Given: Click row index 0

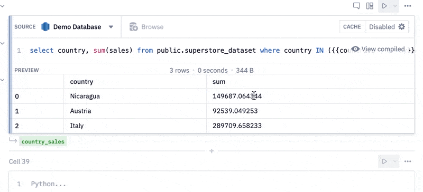Looking at the screenshot, I should pos(17,96).
